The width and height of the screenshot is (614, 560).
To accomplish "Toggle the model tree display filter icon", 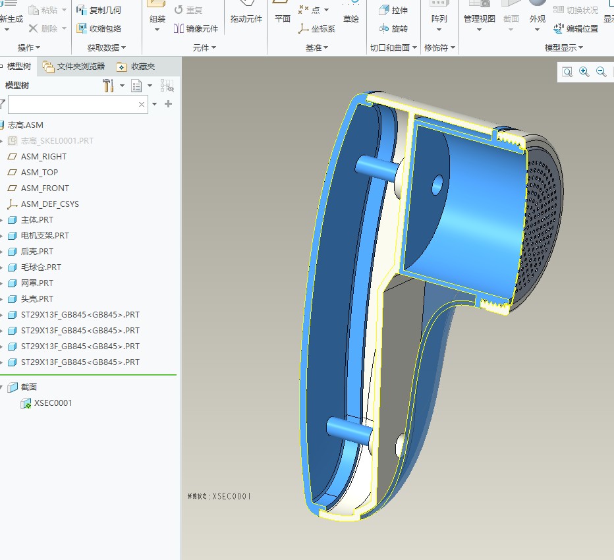I will pyautogui.click(x=167, y=86).
